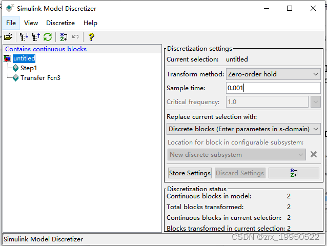Click the collapse tree toolbar icon

pyautogui.click(x=36, y=37)
